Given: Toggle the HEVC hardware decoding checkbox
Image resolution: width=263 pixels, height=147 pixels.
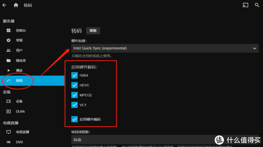Looking at the screenshot, I should point(75,85).
